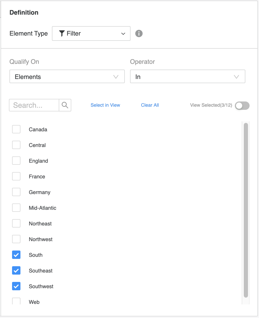Click into the Search input field
Viewport: 259px width, 318px height.
pos(34,105)
